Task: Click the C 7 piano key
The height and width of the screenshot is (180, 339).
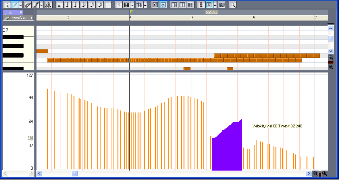Action: click(x=17, y=30)
